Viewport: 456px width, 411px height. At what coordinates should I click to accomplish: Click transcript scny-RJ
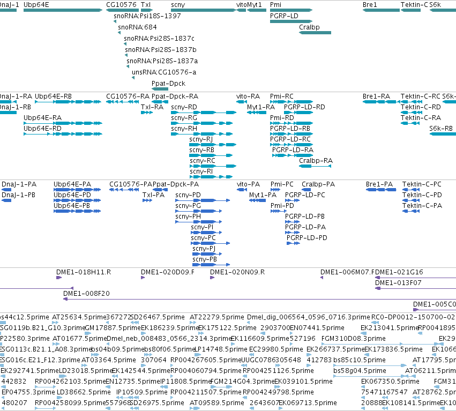(x=213, y=145)
